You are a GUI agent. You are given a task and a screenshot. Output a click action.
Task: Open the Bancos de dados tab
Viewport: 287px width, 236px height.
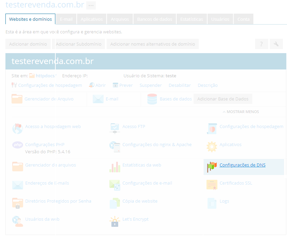tap(155, 19)
